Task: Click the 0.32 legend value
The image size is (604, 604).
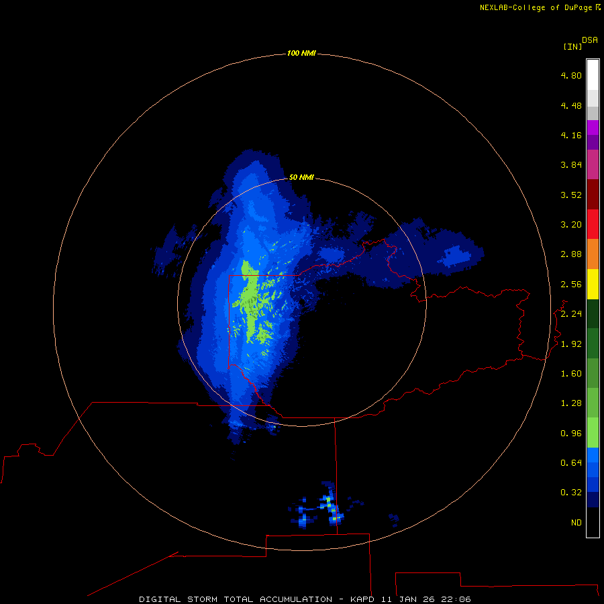Action: coord(571,493)
